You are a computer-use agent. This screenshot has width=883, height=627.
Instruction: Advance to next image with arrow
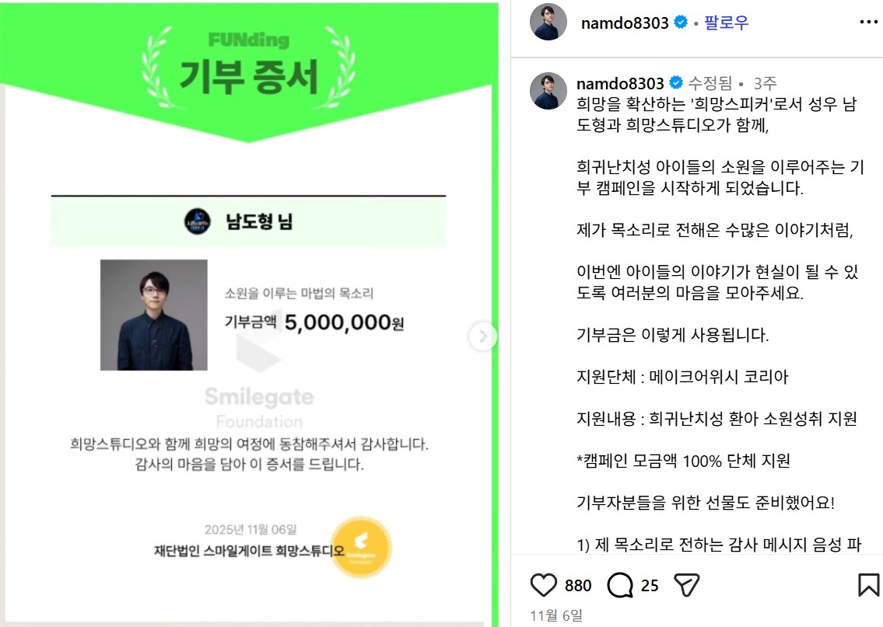[482, 336]
